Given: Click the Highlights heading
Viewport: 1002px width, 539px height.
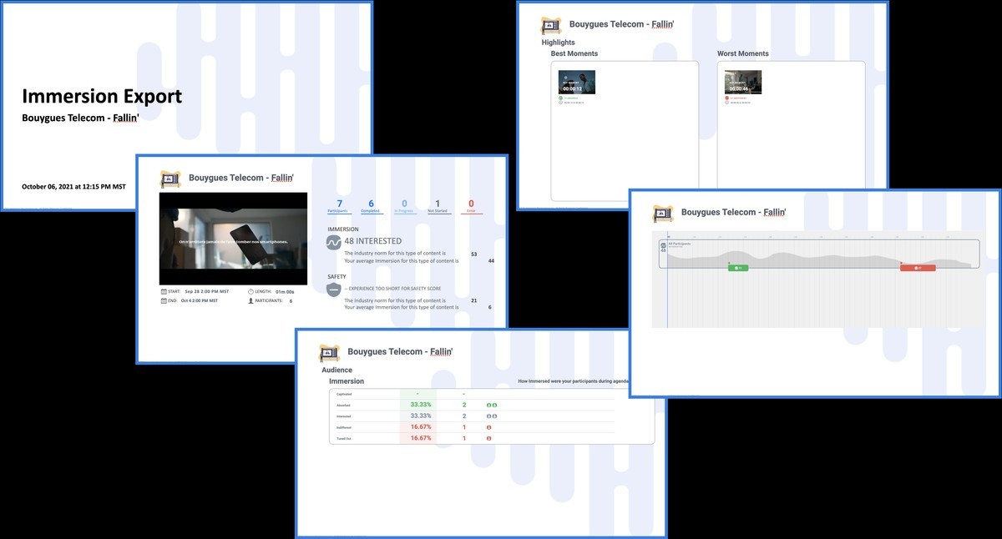Looking at the screenshot, I should coord(559,43).
